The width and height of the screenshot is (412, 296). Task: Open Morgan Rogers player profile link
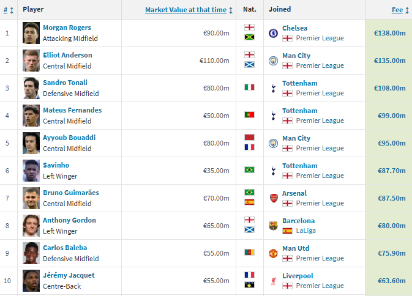[67, 28]
